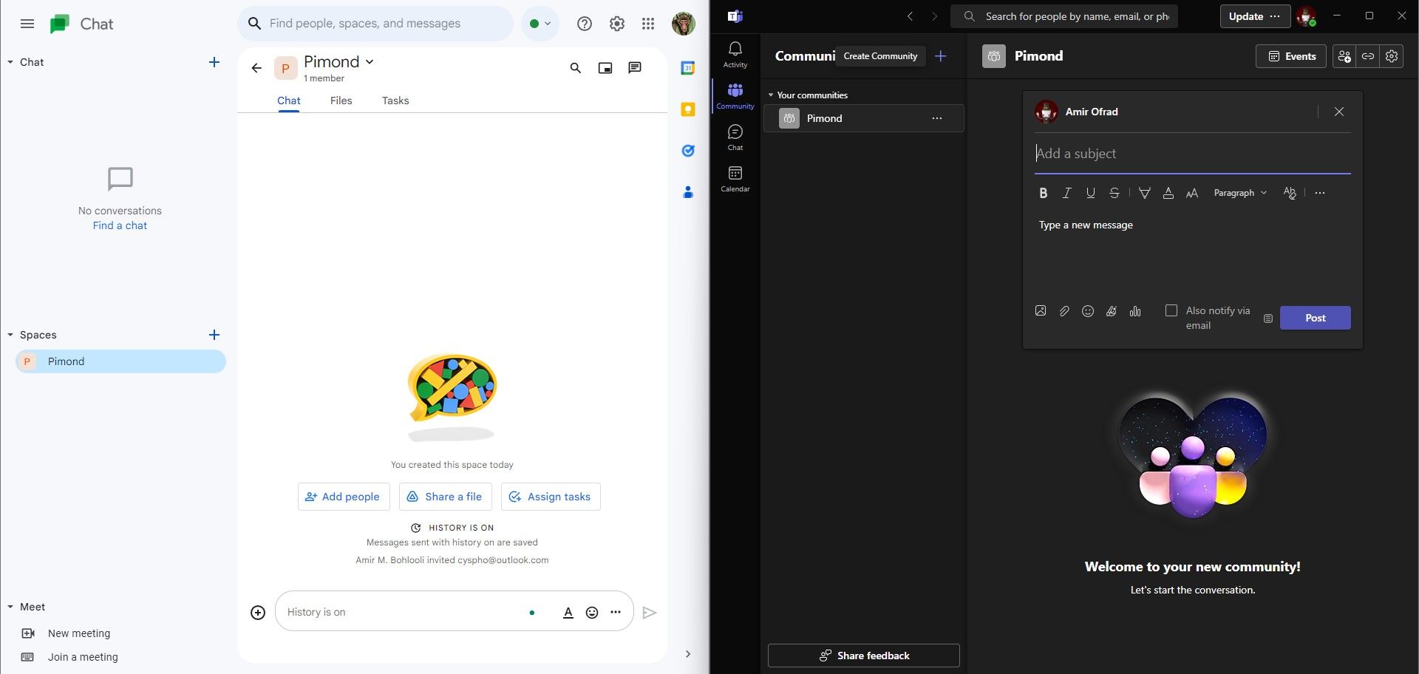
Task: Open Google Tasks in the side panel
Action: (x=688, y=150)
